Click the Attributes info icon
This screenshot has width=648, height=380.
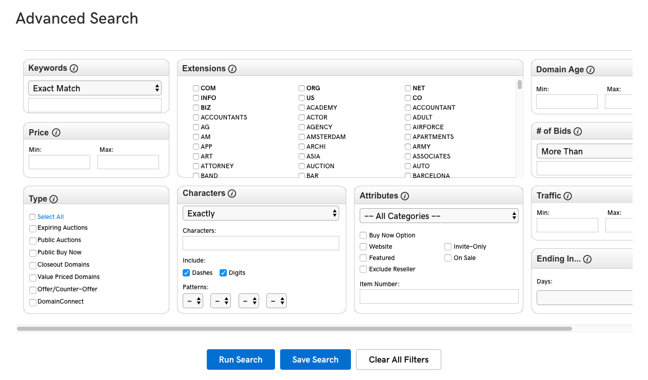point(405,196)
